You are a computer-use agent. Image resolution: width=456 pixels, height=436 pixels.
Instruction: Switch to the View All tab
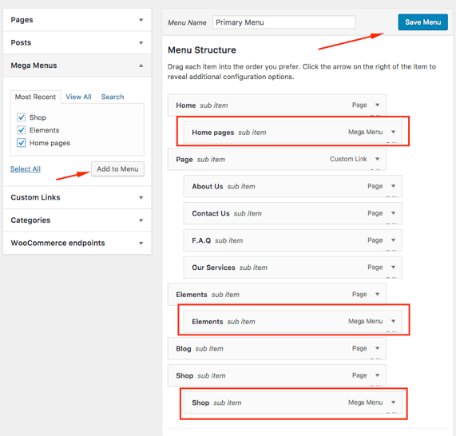click(78, 97)
